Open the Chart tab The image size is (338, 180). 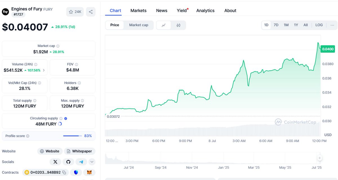click(x=115, y=10)
